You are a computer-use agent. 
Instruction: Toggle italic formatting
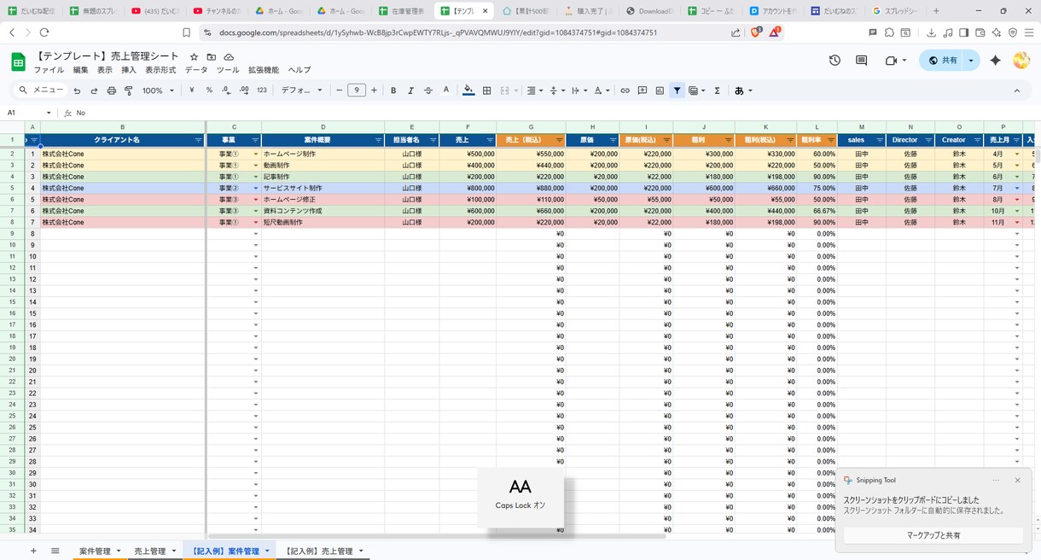410,90
